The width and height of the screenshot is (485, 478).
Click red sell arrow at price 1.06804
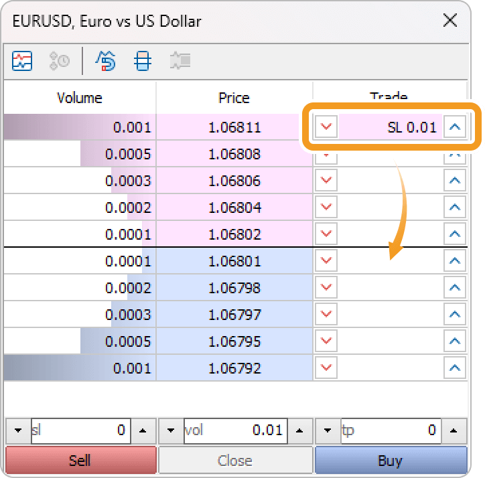[x=326, y=207]
